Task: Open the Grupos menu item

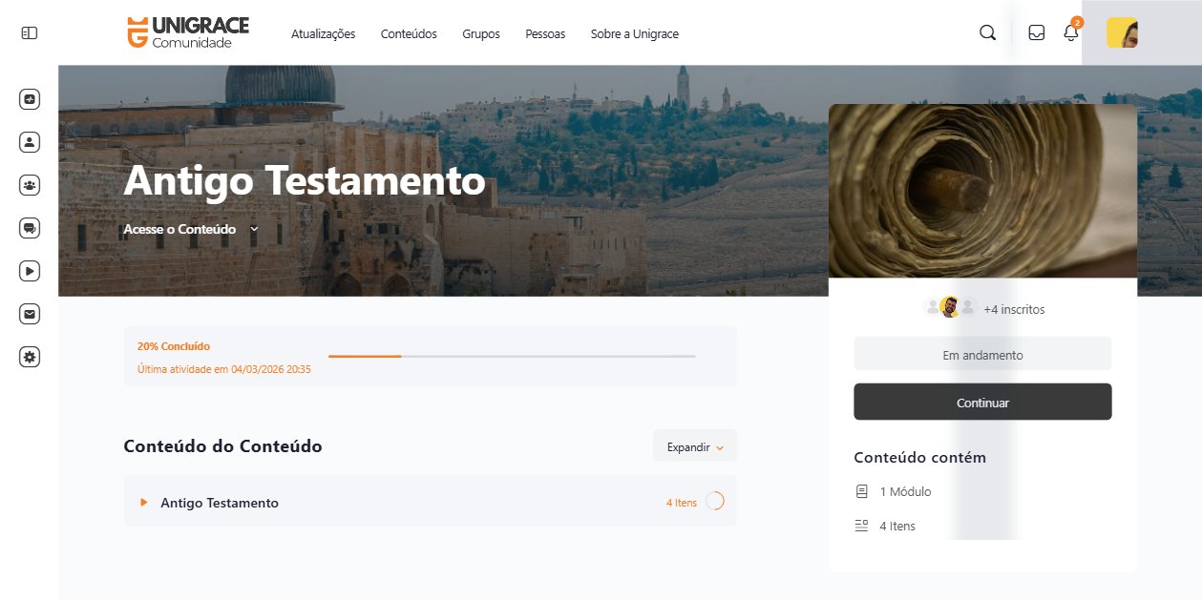Action: pos(481,34)
